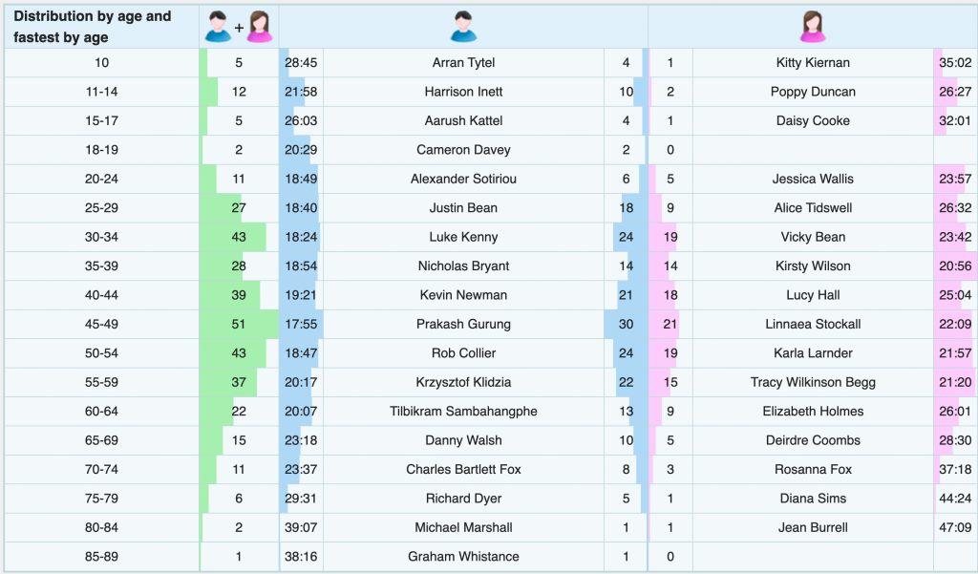978x574 pixels.
Task: Click runner name Justin Bean
Action: pyautogui.click(x=463, y=208)
